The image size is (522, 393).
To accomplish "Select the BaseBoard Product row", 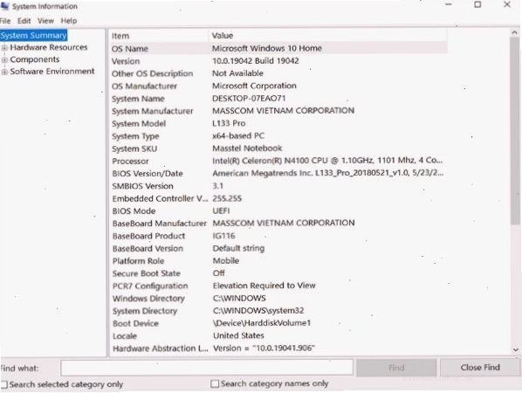I will [x=278, y=236].
